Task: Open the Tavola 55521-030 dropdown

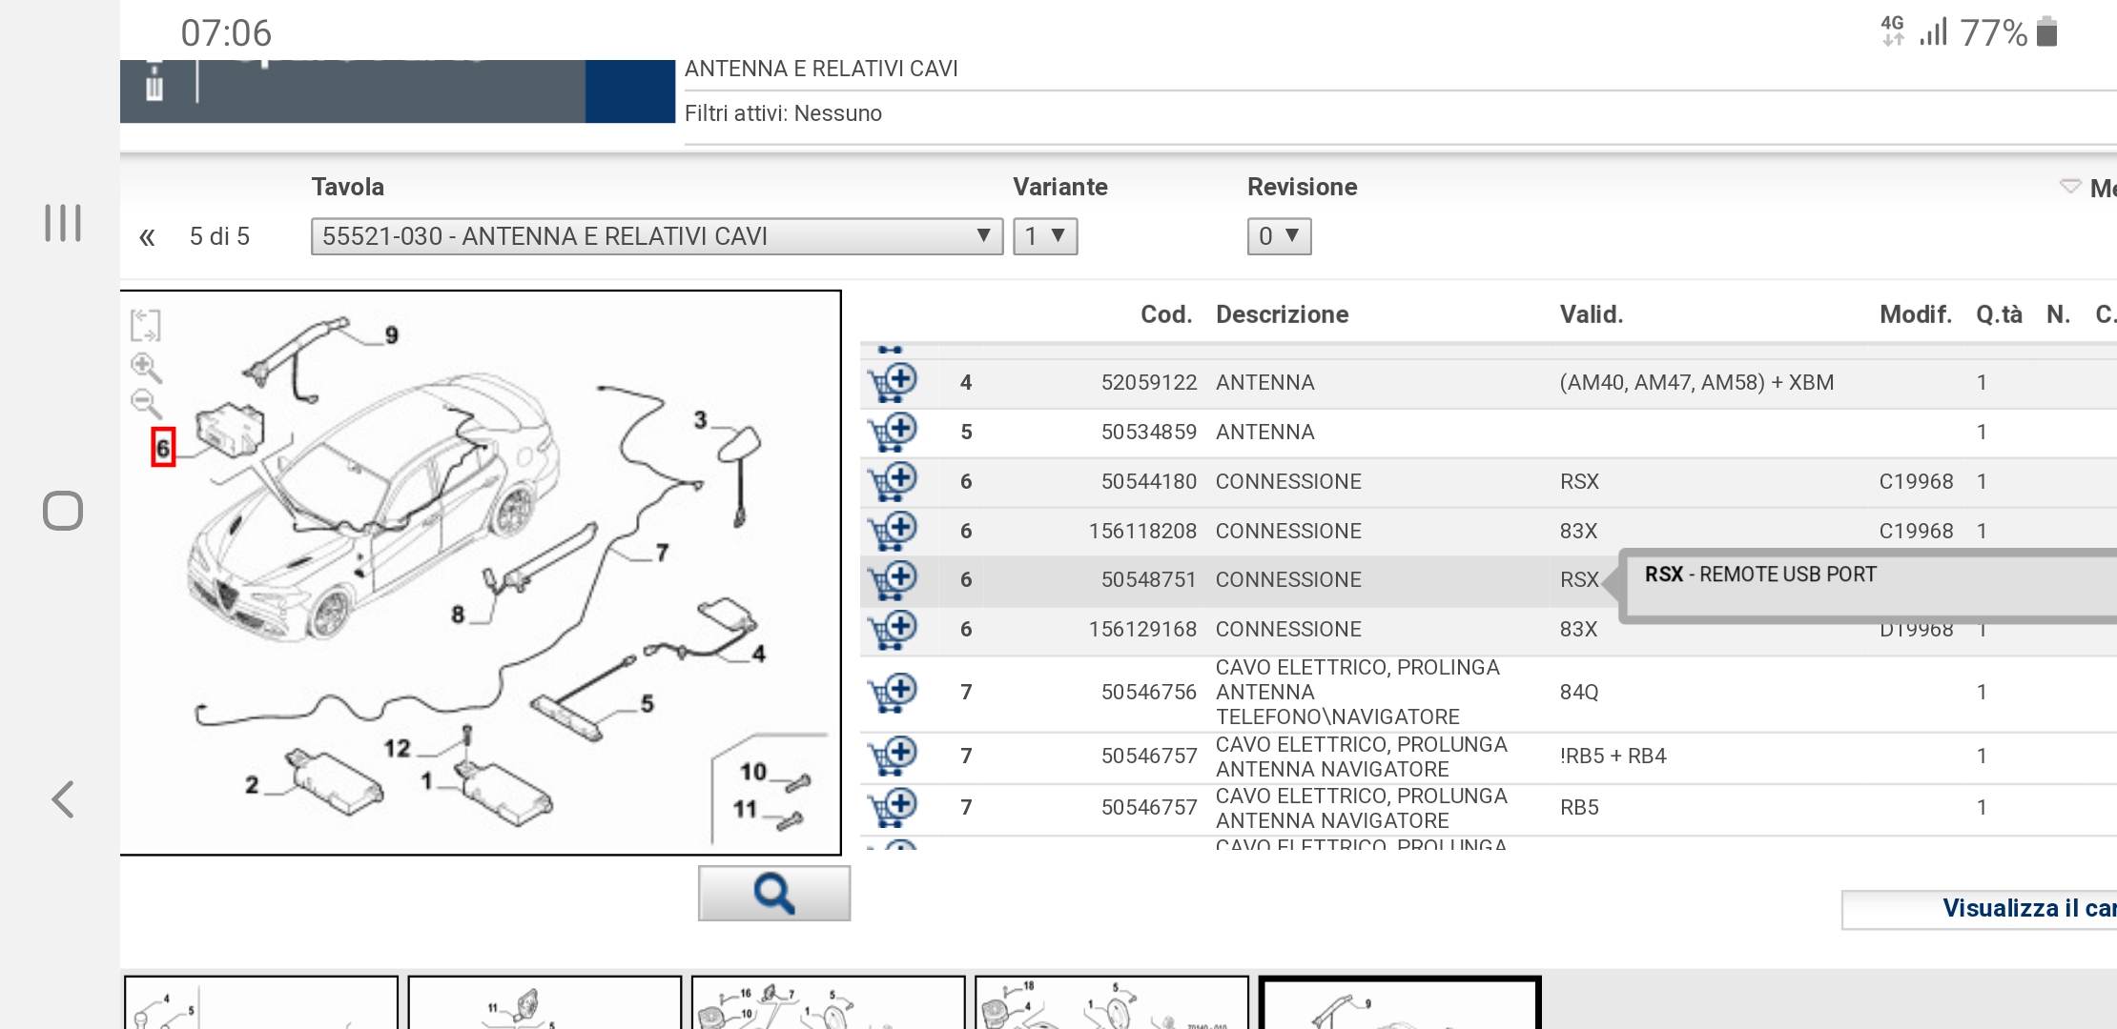Action: pos(656,236)
